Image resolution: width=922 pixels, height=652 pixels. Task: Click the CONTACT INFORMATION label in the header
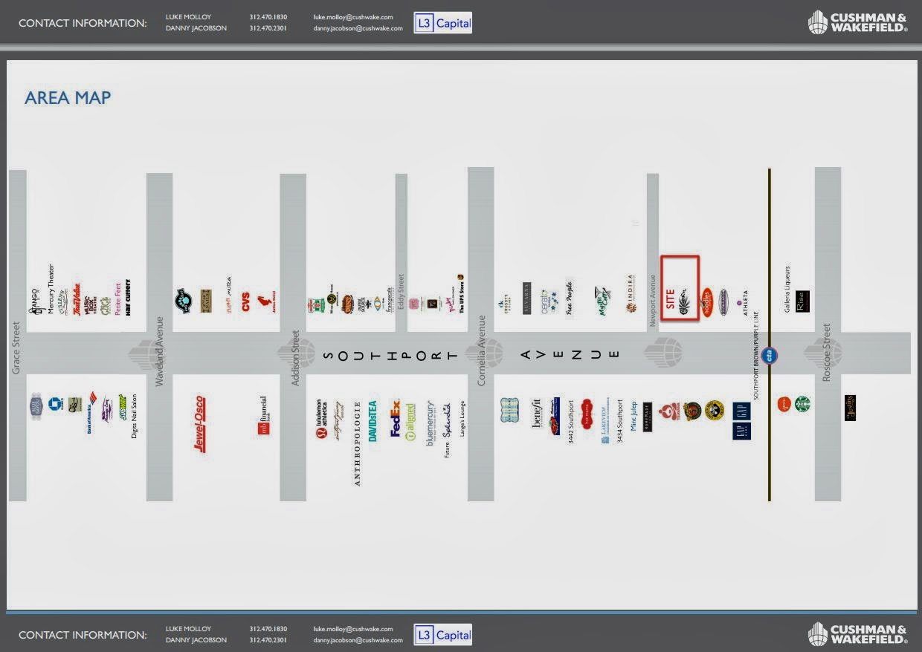coord(83,23)
